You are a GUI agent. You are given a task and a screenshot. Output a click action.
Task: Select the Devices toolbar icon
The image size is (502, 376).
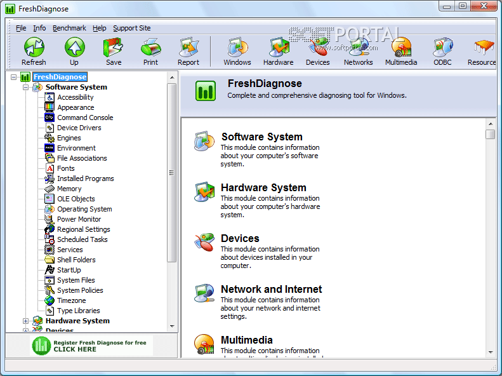(318, 48)
